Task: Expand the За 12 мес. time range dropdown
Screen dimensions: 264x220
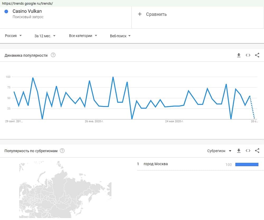Action: tap(45, 36)
